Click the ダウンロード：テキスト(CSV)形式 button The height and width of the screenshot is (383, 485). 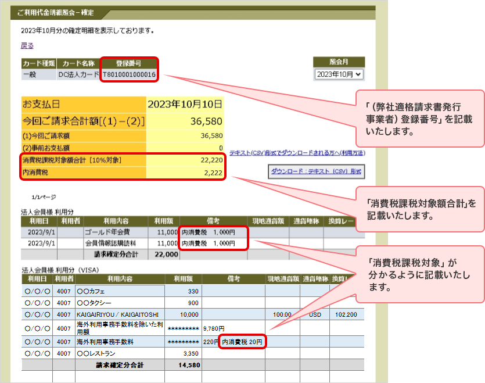[x=316, y=171]
